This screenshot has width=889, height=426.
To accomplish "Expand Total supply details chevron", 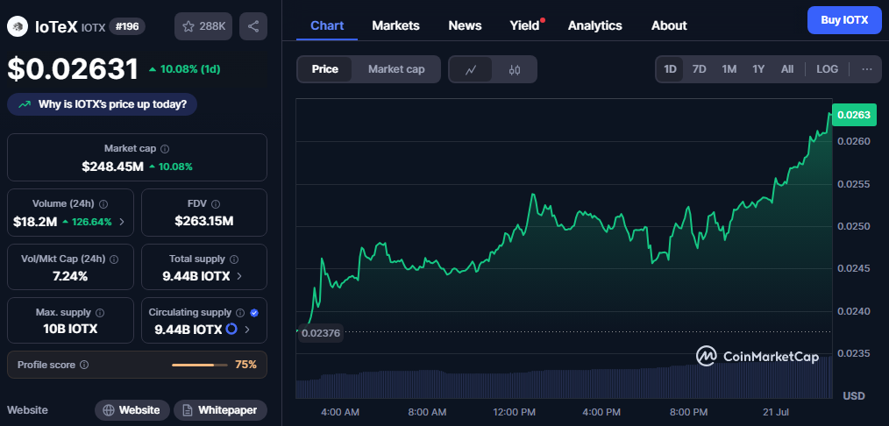I will 239,276.
